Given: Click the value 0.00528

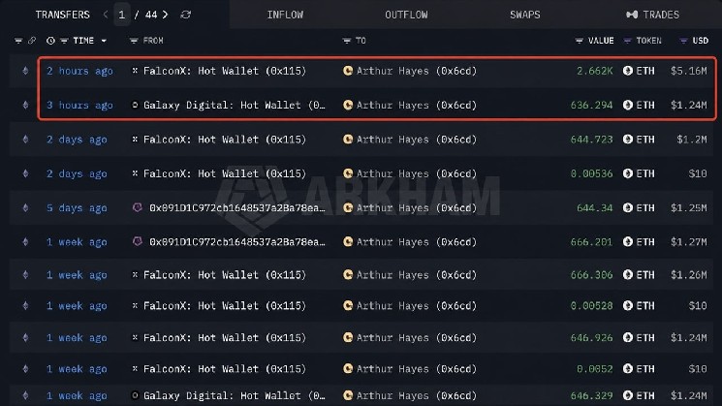Looking at the screenshot, I should (592, 305).
